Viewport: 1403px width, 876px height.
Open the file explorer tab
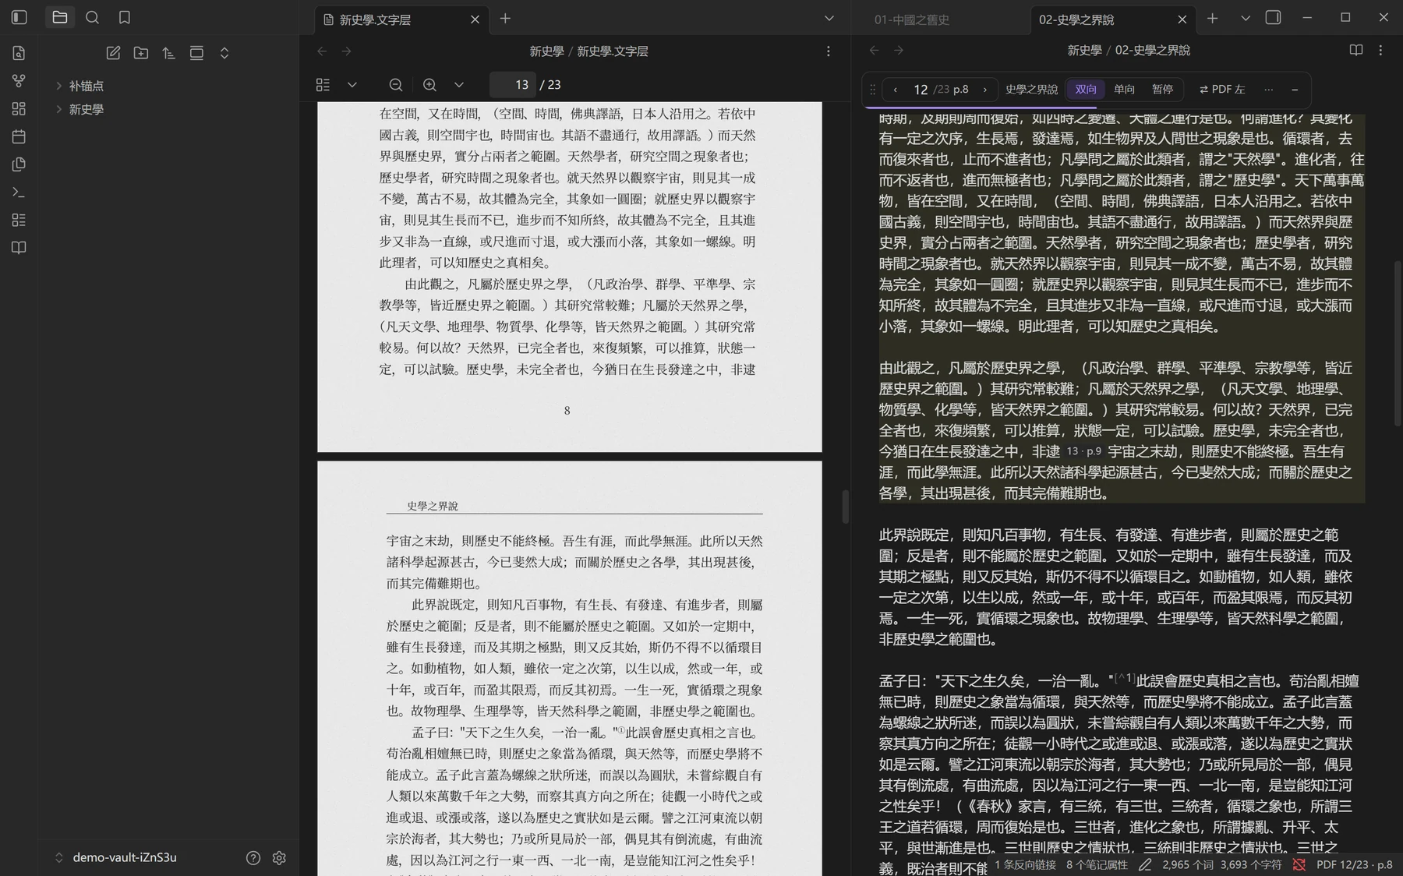pos(60,17)
